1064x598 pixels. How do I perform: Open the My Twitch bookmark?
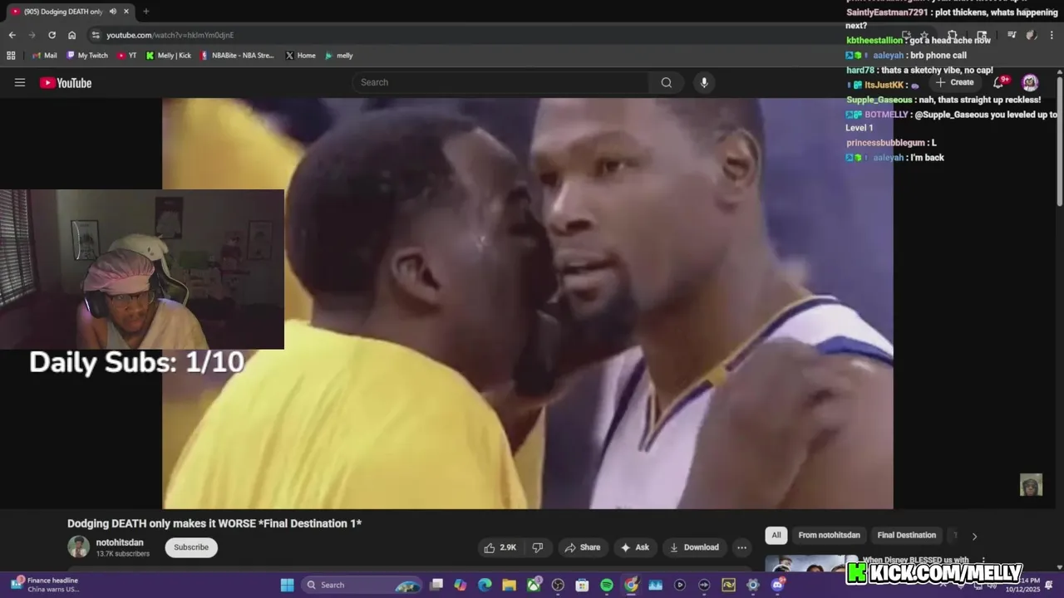coord(87,56)
